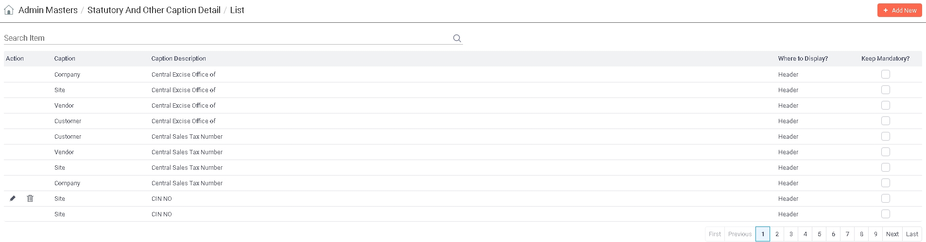926x242 pixels.
Task: Jump to the Last page
Action: [x=912, y=234]
